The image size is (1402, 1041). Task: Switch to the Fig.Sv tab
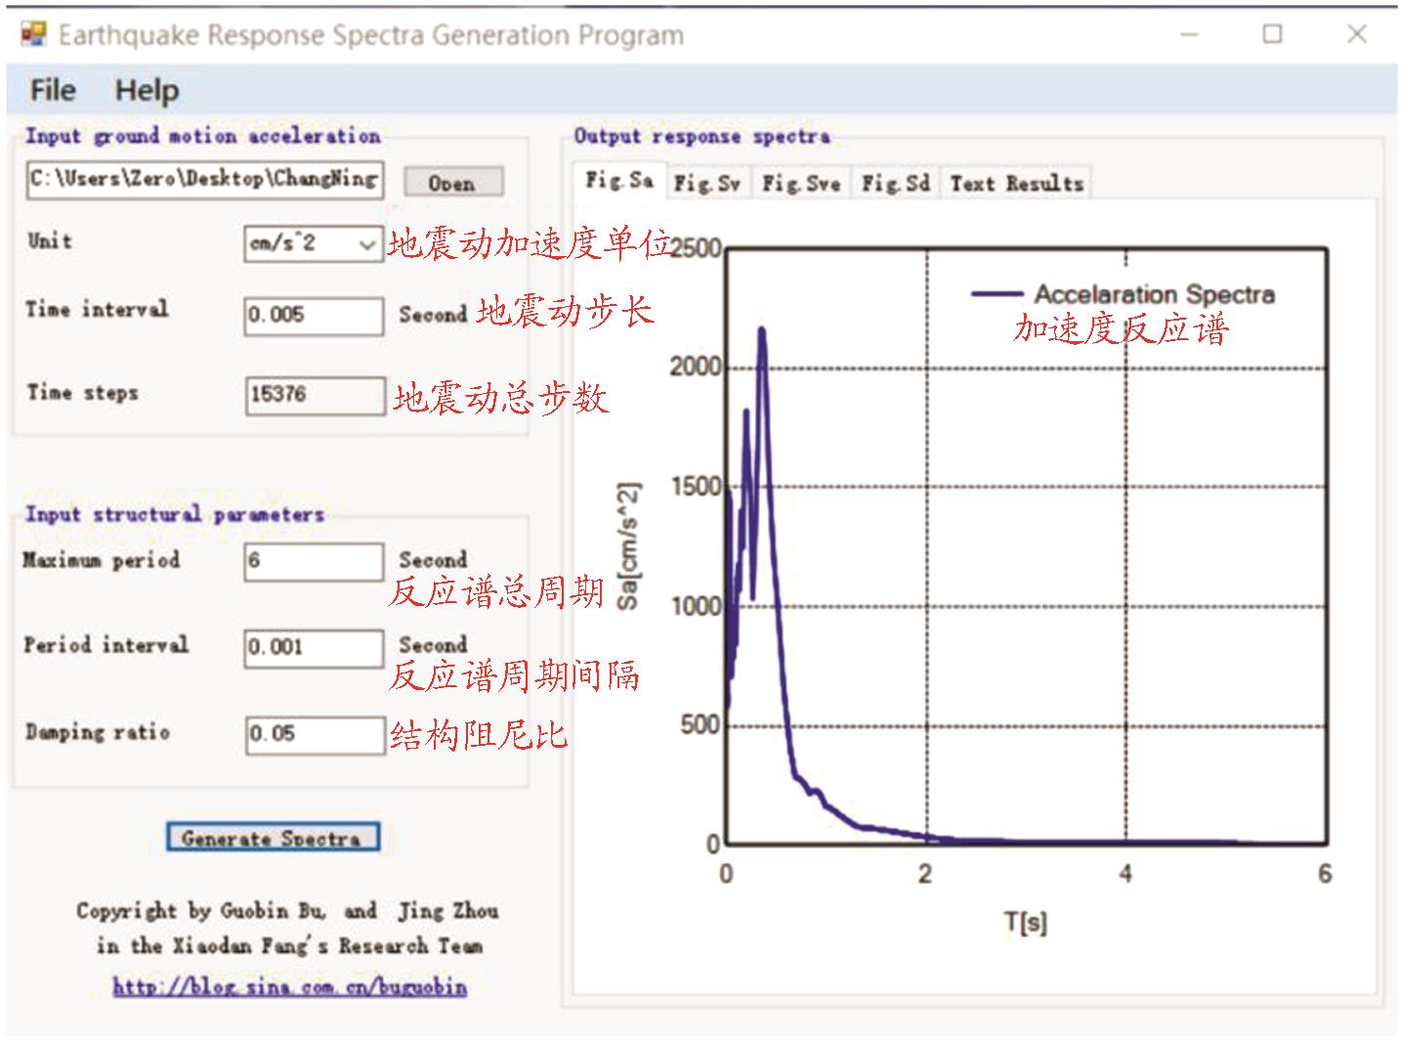pyautogui.click(x=706, y=184)
